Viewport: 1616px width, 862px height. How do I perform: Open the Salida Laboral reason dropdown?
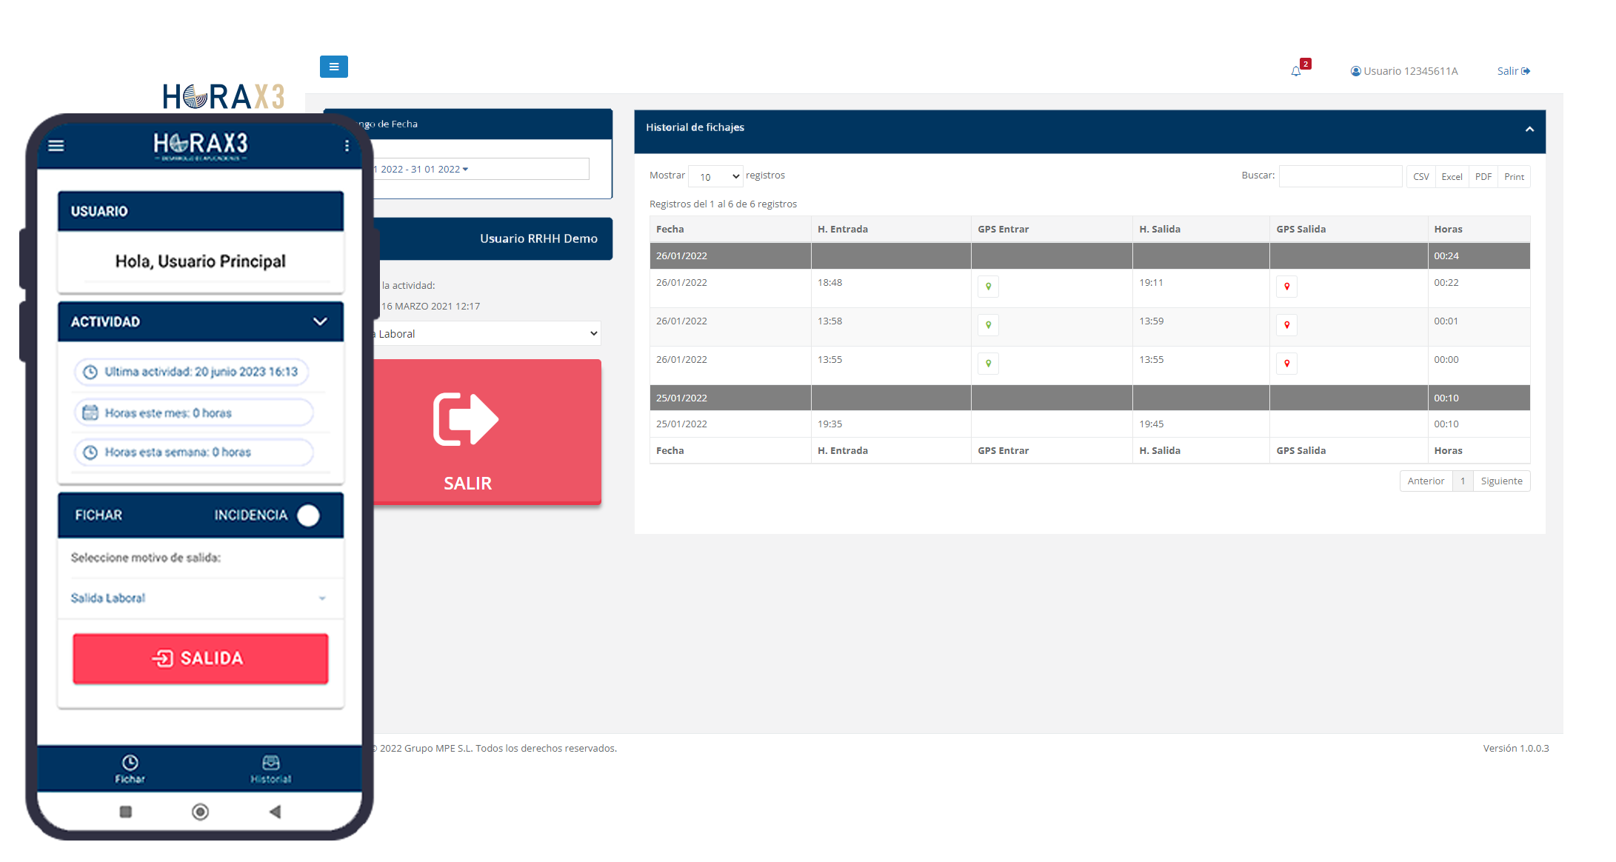point(198,598)
